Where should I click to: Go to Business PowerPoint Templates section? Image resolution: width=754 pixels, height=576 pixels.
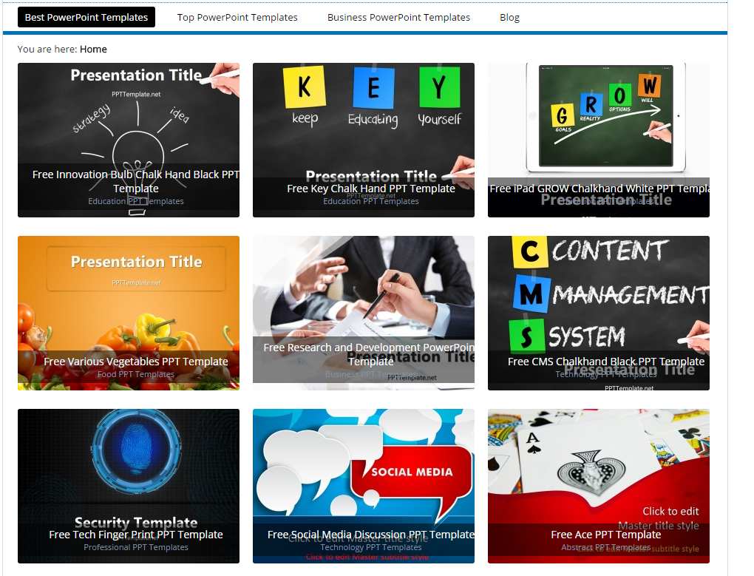[x=398, y=17]
